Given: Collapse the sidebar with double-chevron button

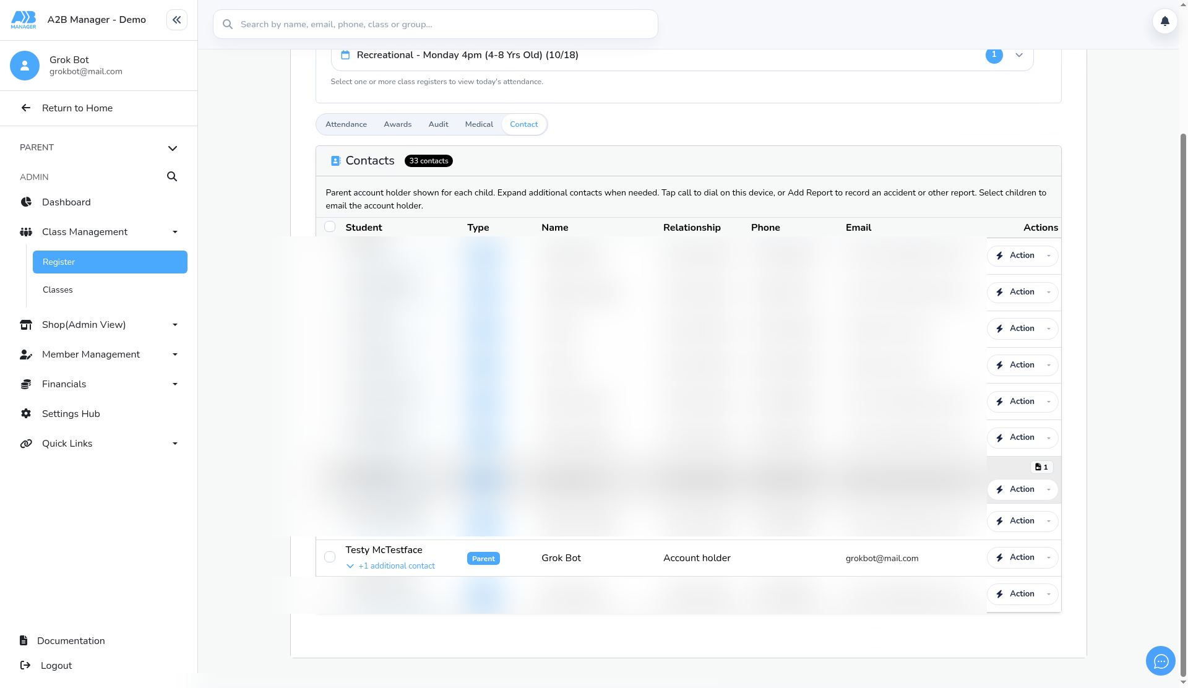Looking at the screenshot, I should [177, 20].
